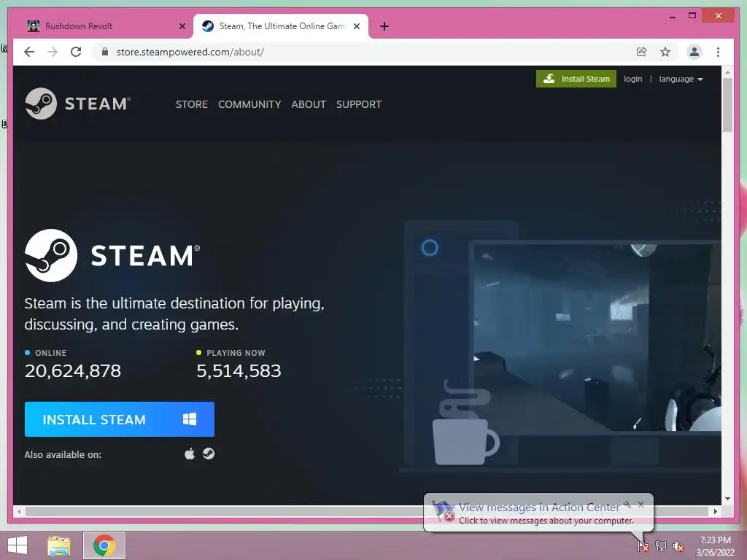Close the Rushdown Revolt tab
This screenshot has height=560, width=747.
tap(182, 26)
